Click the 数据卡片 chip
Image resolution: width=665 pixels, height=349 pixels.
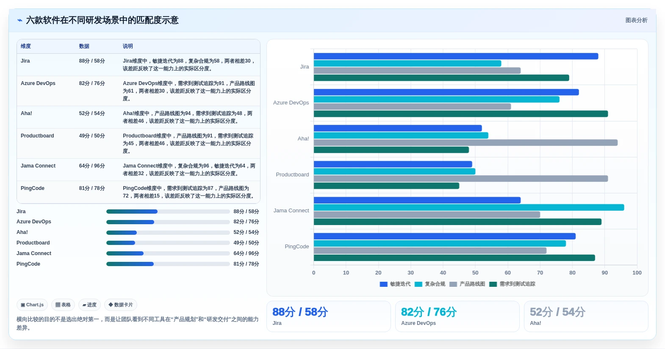[121, 305]
